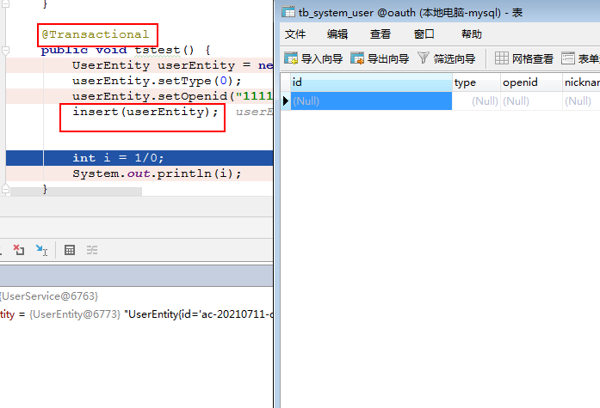Select the UserEntity@6773 variable row
This screenshot has width=600, height=408.
tap(136, 314)
